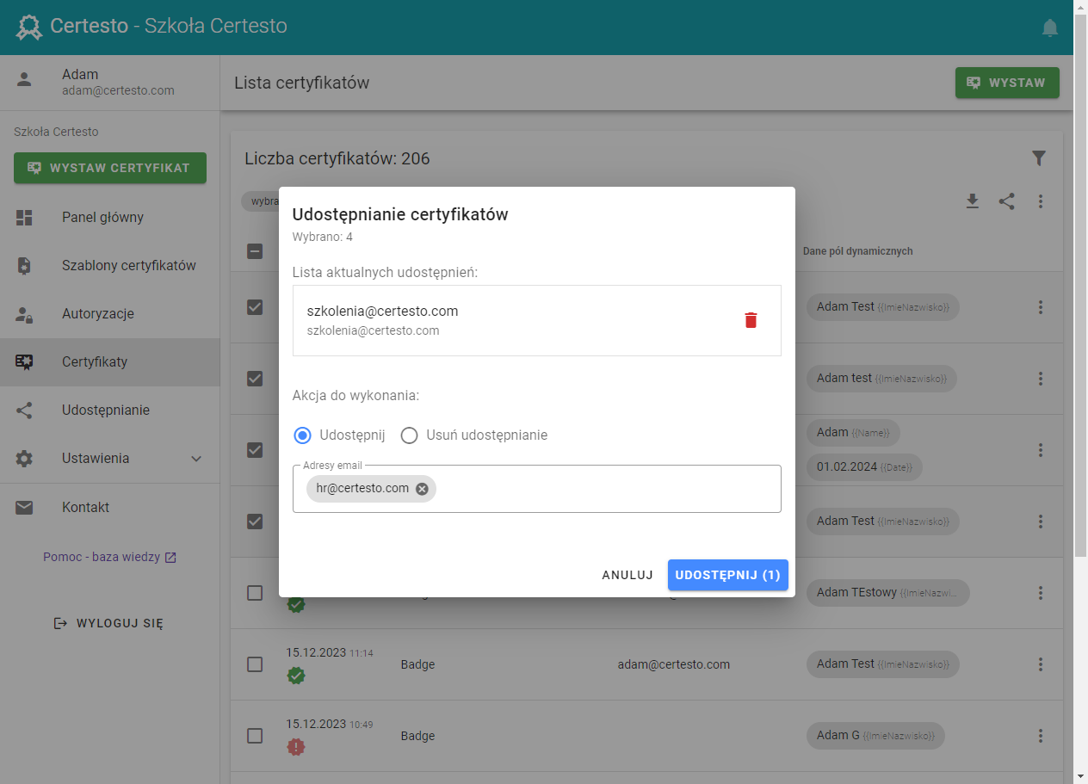Open the more options menu above the table
The height and width of the screenshot is (784, 1088).
pyautogui.click(x=1041, y=201)
